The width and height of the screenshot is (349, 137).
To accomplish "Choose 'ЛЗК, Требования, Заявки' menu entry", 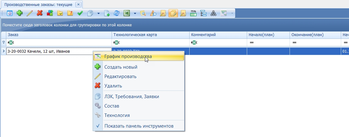I will pyautogui.click(x=139, y=96).
